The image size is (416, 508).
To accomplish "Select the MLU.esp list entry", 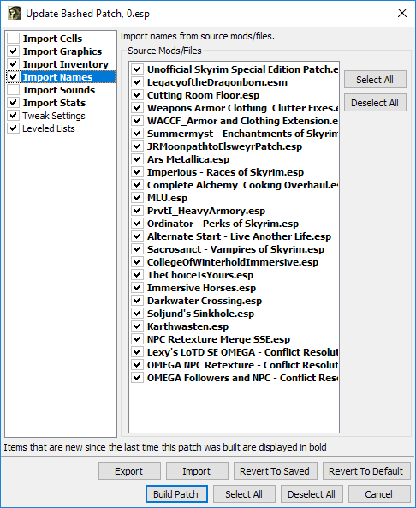I will click(x=167, y=198).
